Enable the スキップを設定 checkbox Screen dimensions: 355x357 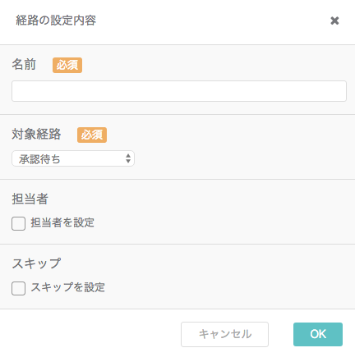(18, 288)
